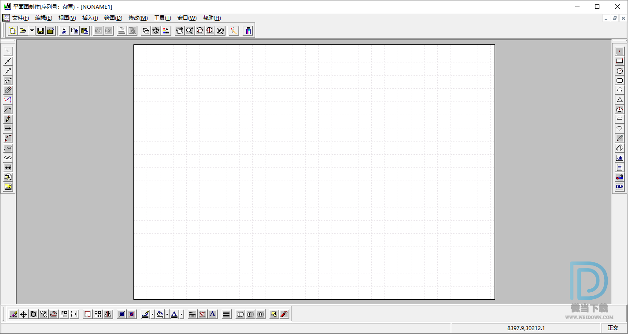Image resolution: width=628 pixels, height=334 pixels.
Task: Click the blue A font icon
Action: pos(213,314)
